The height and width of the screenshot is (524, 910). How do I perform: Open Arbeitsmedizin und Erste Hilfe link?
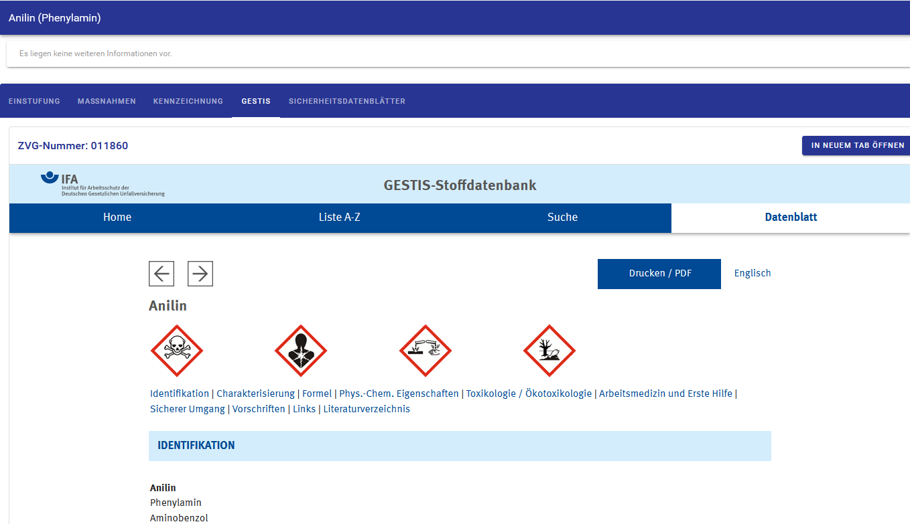point(665,394)
